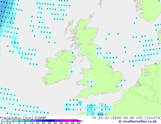
Task: Click the date '23-01-2025' in the footer
Action: point(109,118)
